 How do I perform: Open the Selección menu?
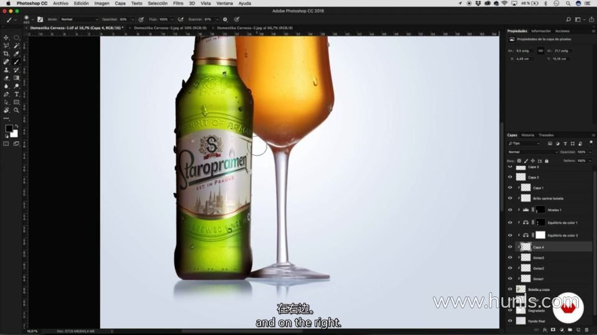(x=157, y=4)
